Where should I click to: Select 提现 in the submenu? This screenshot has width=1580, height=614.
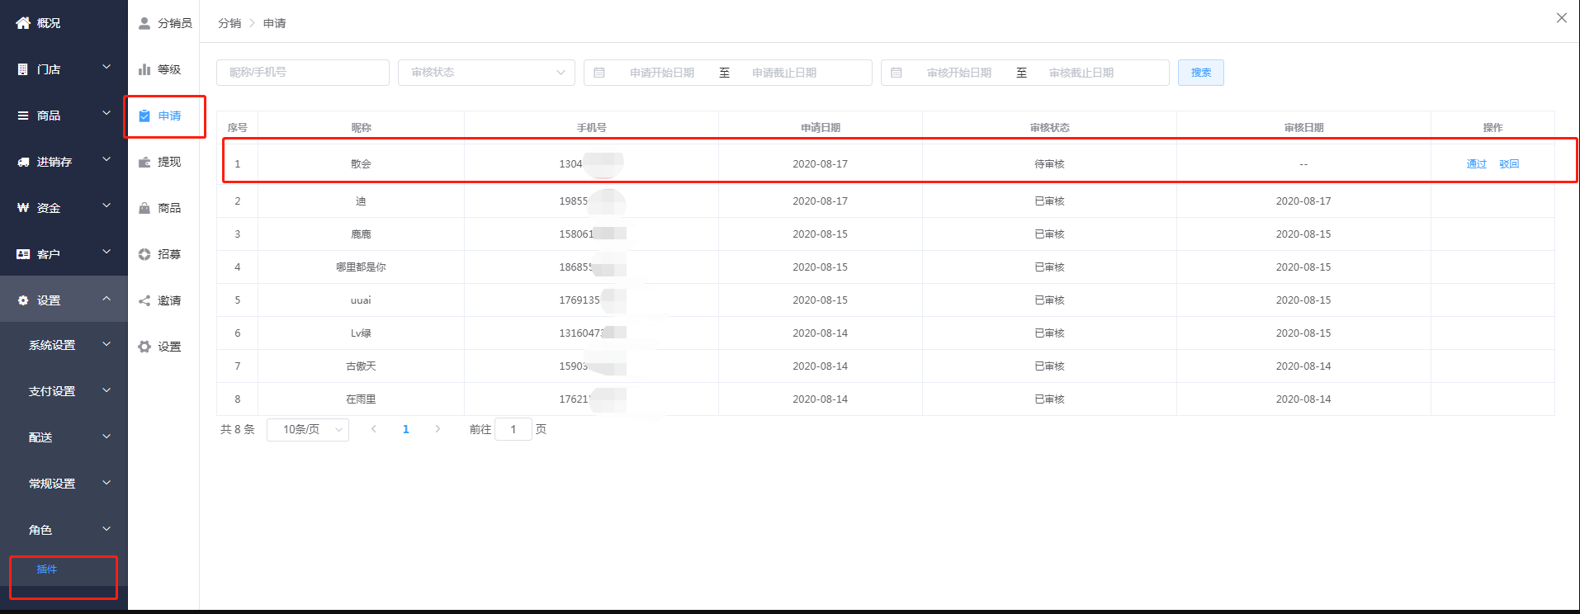pos(169,162)
